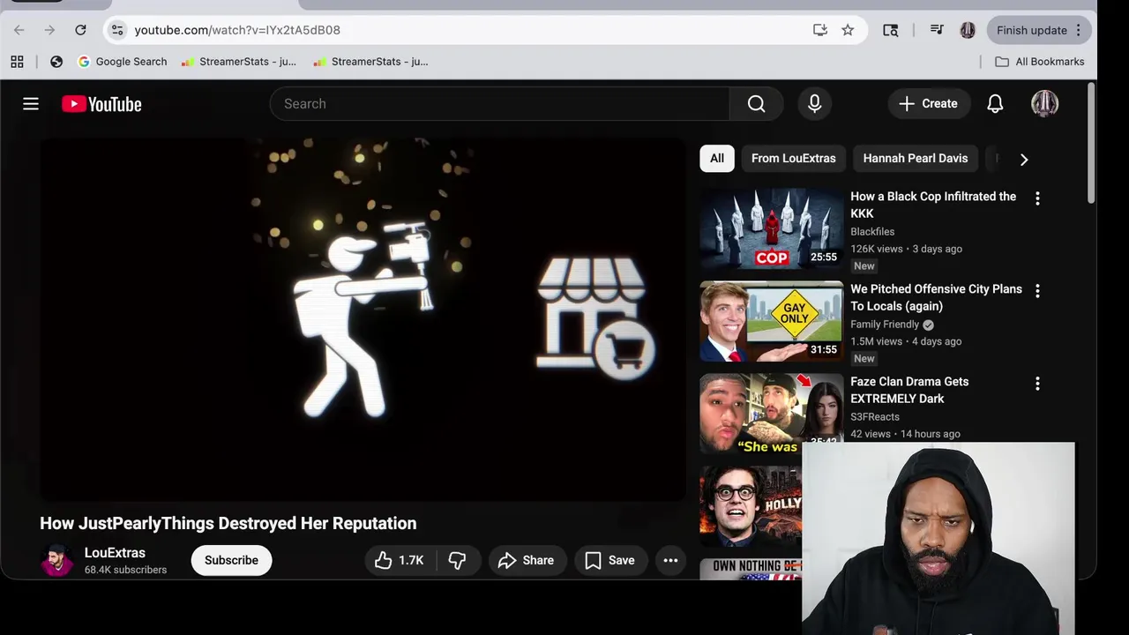Dislike the video

tap(457, 560)
